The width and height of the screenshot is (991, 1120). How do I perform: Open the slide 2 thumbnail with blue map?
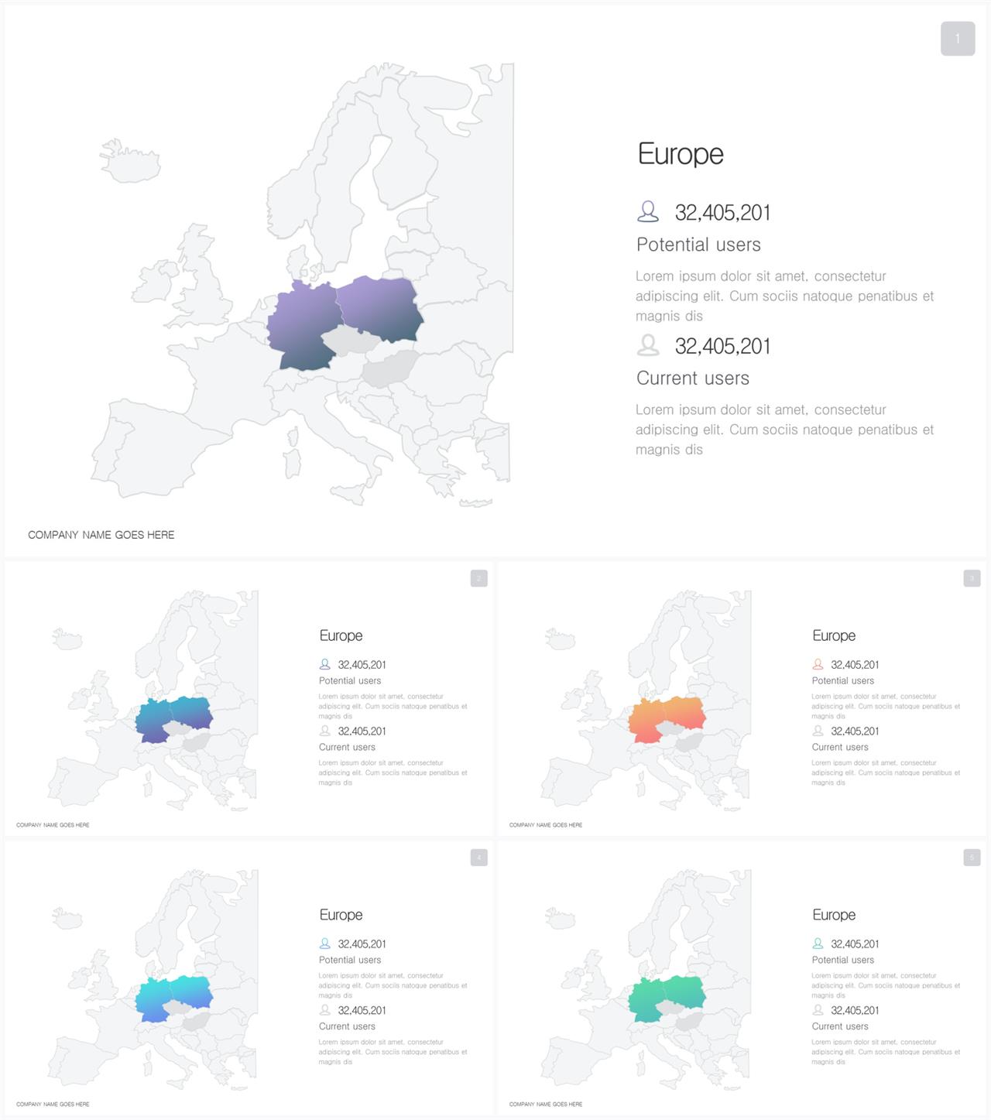[249, 699]
